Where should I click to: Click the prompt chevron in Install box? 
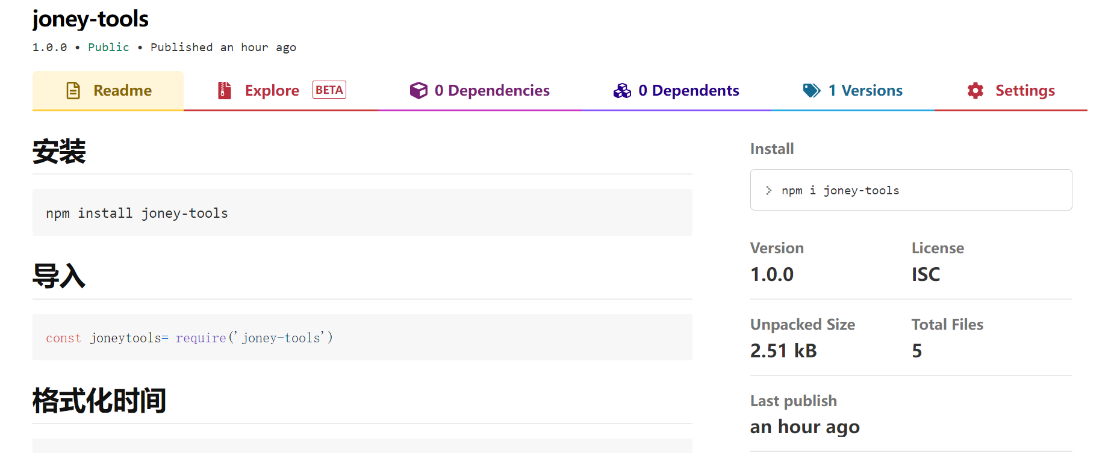(769, 190)
